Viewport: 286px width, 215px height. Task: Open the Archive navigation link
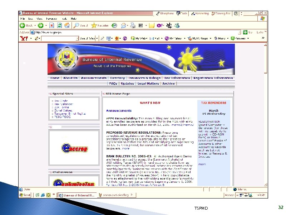tap(168, 83)
